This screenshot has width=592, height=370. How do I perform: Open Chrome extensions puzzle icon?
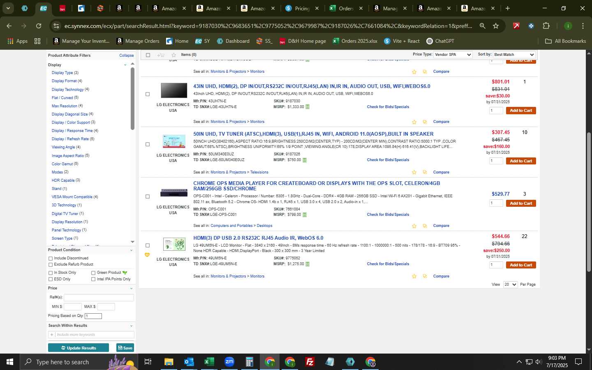point(546,26)
